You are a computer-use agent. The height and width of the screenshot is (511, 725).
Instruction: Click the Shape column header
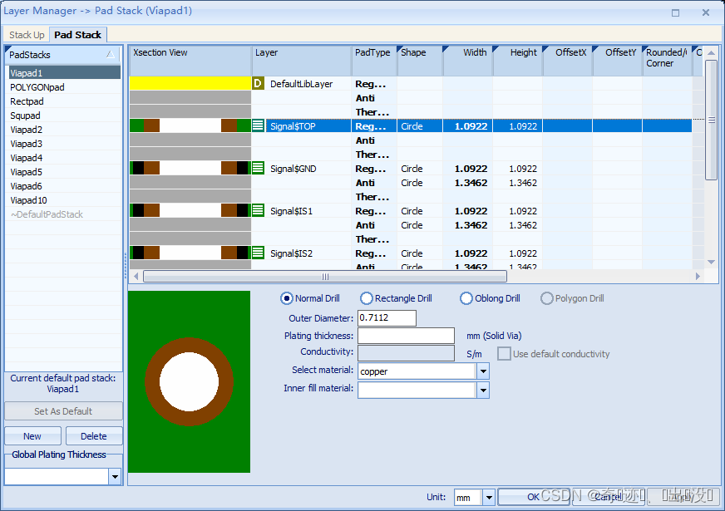tap(420, 61)
